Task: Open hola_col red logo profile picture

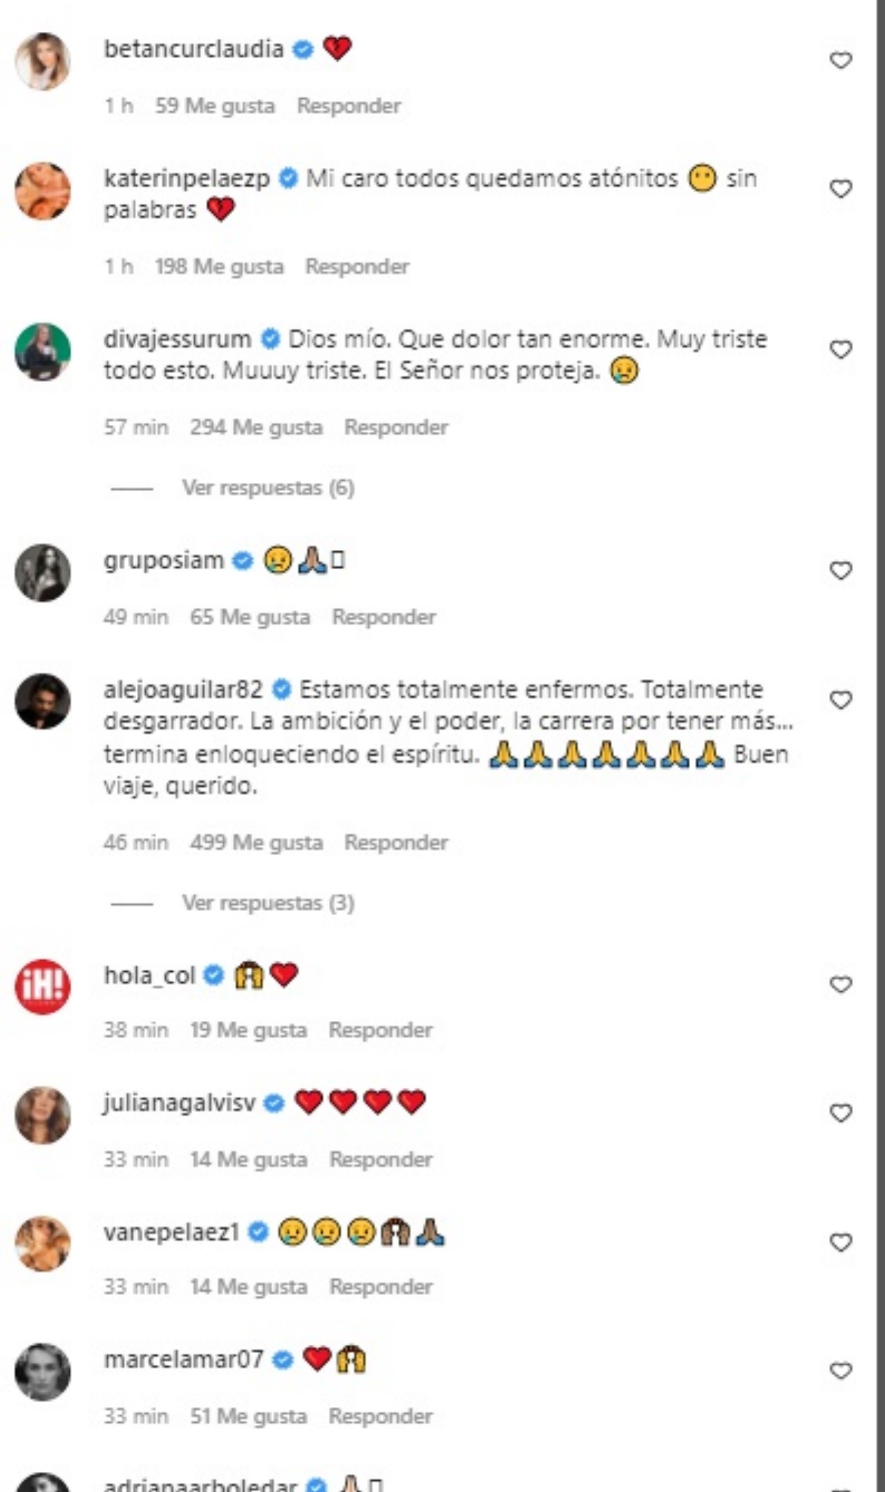Action: pos(43,986)
